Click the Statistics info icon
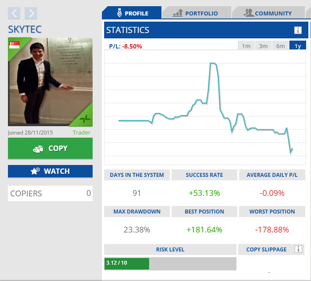 pos(298,30)
